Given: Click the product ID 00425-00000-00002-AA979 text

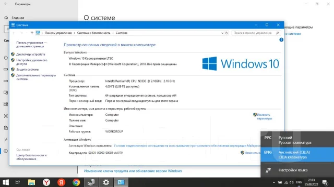Looking at the screenshot, I should click(105, 153).
